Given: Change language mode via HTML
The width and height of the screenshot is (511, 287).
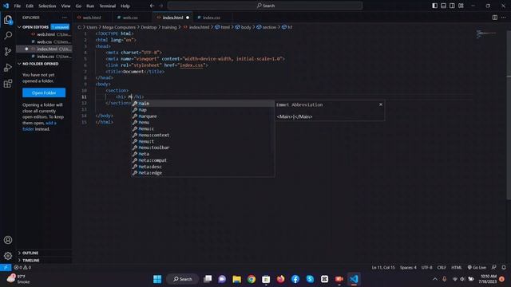Looking at the screenshot, I should [457, 268].
